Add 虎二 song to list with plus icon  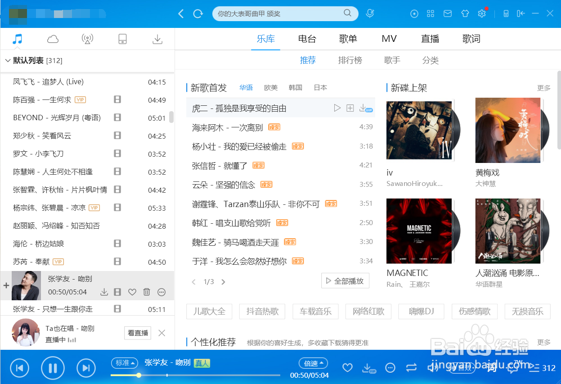pos(350,108)
